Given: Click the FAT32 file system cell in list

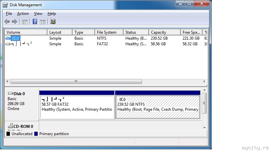Looking at the screenshot, I should point(102,44).
